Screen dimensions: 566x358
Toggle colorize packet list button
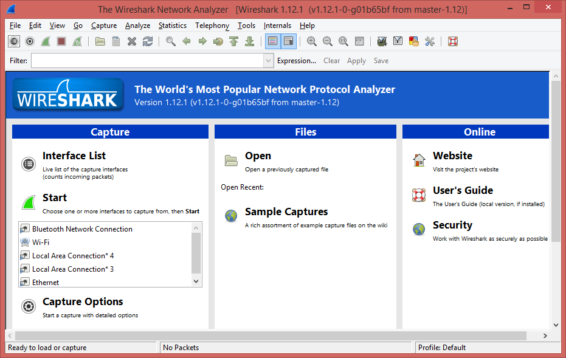[272, 41]
